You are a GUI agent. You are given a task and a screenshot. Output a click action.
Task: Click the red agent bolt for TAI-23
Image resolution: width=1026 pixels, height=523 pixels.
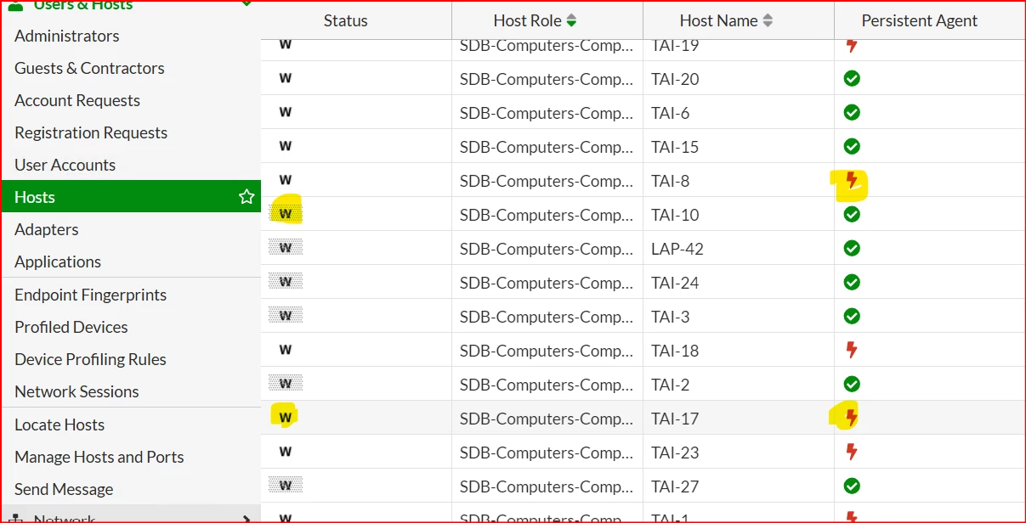coord(852,452)
